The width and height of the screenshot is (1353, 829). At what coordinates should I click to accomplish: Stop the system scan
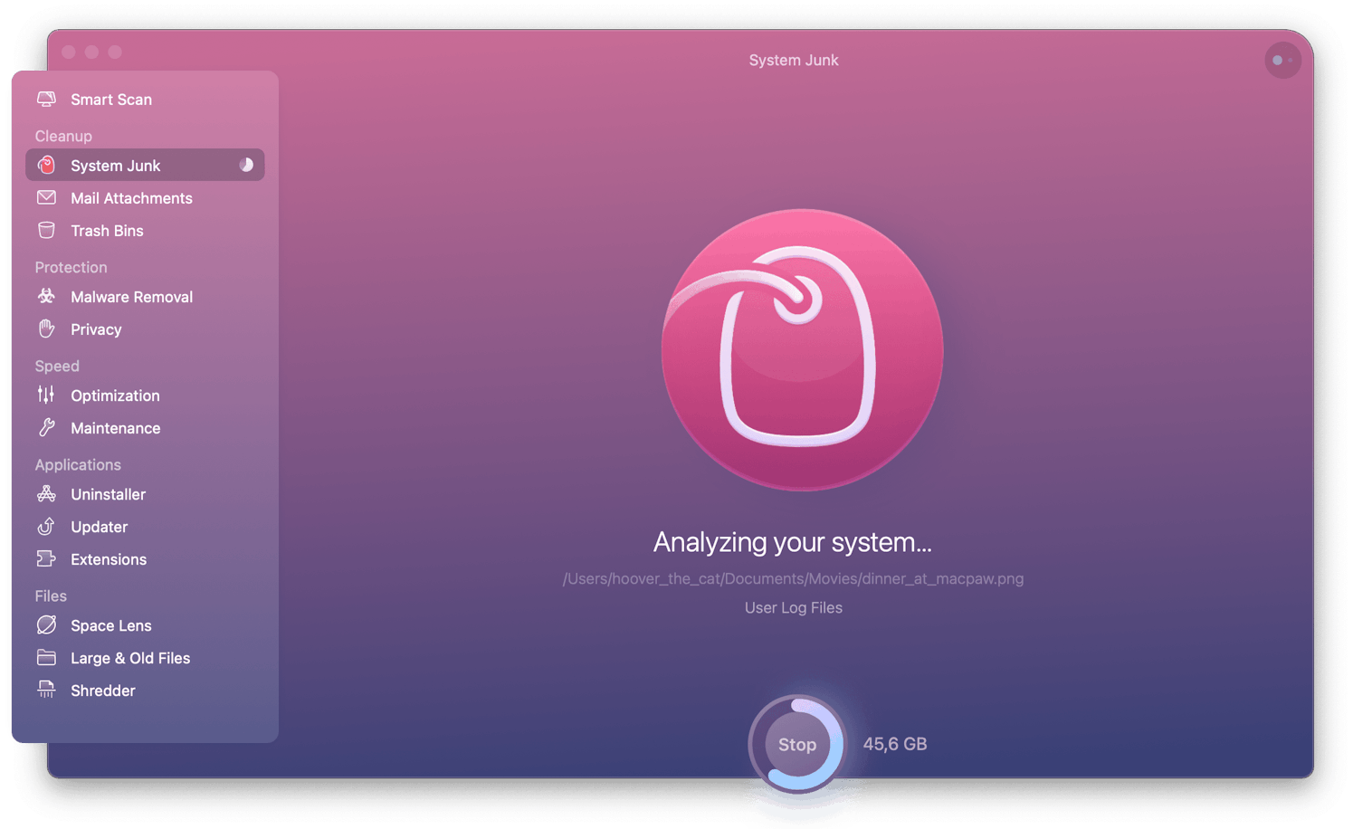coord(796,744)
